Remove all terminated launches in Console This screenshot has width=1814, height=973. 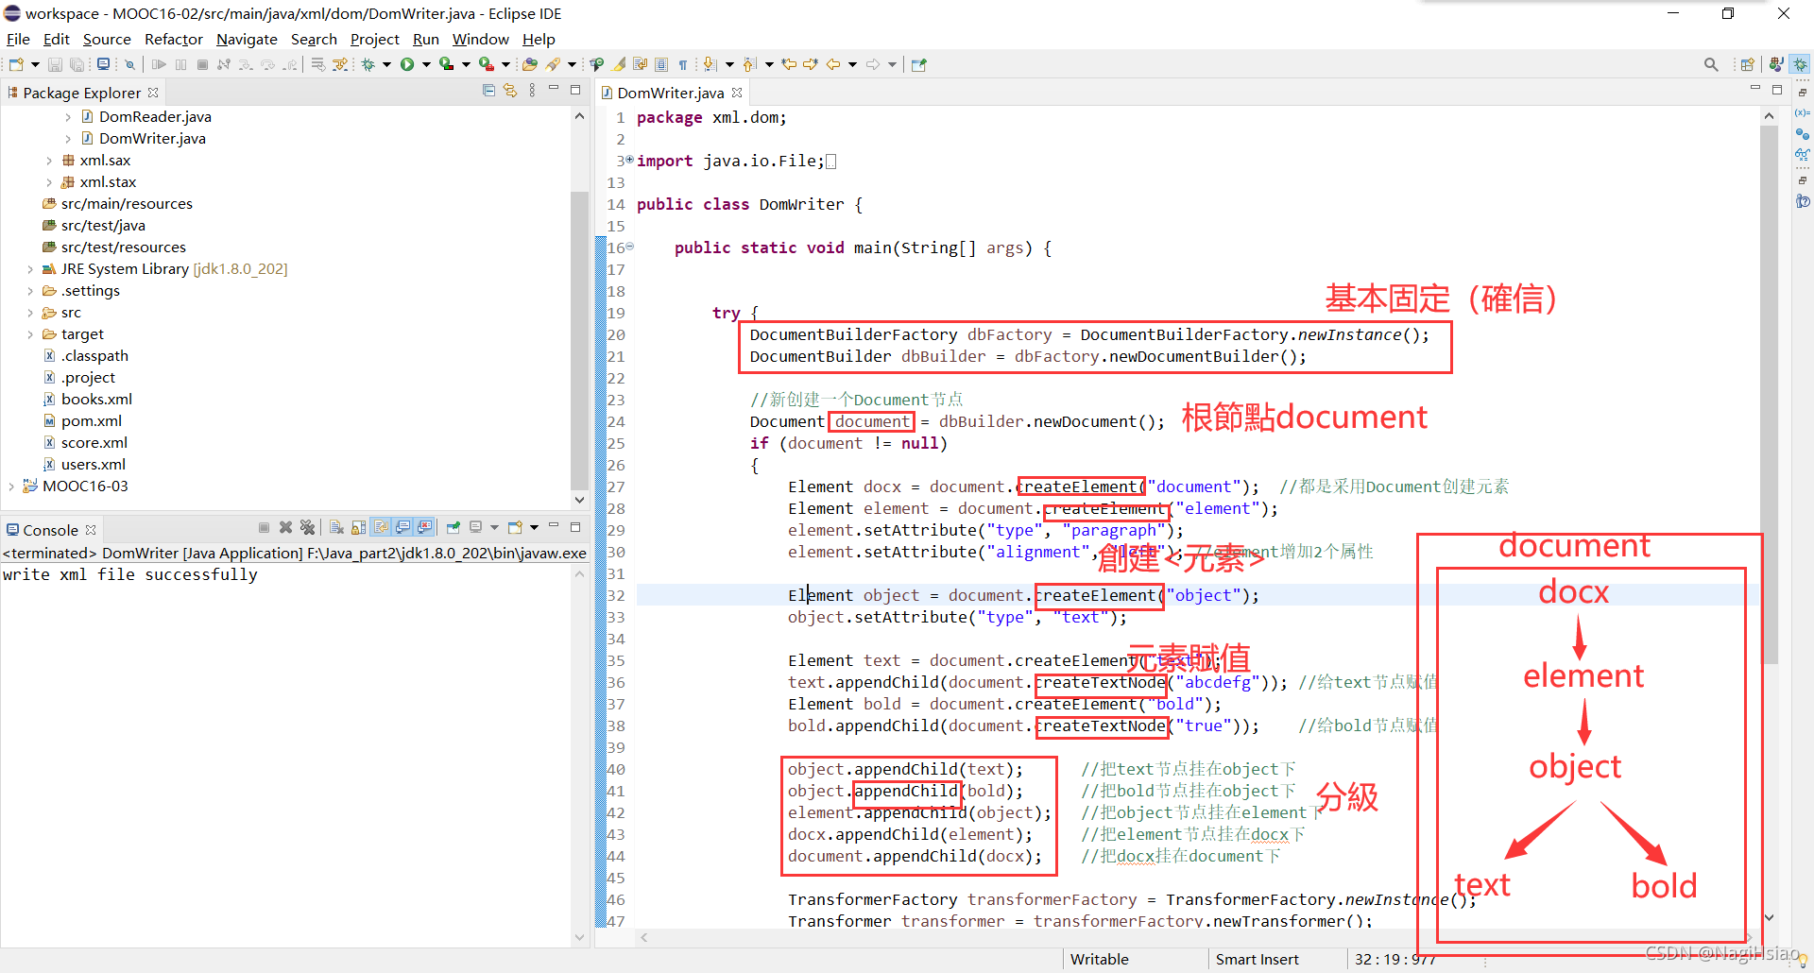(307, 527)
